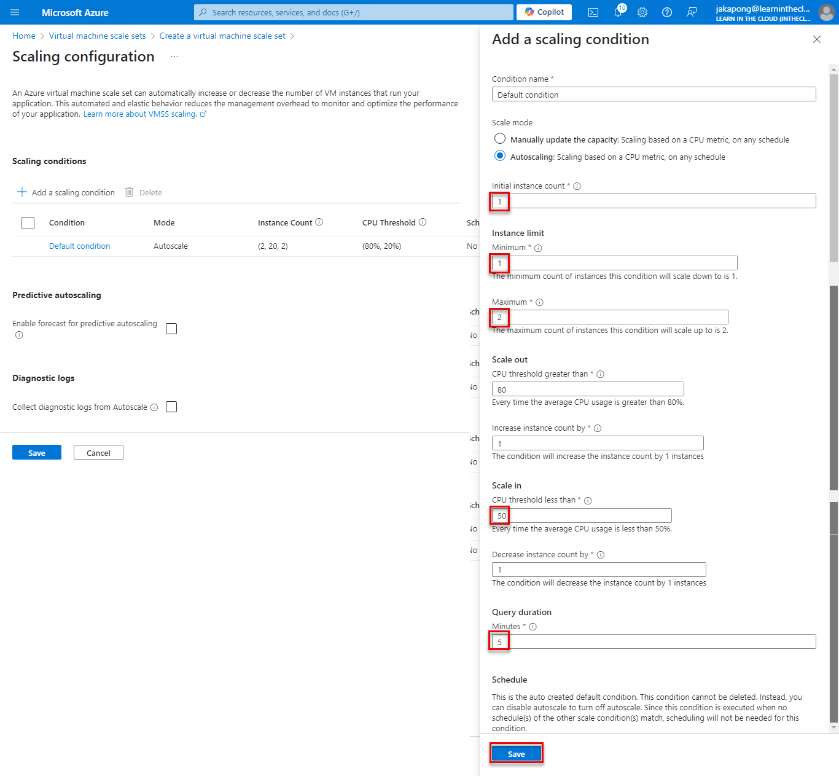This screenshot has width=839, height=776.
Task: Open the ellipsis next to Scaling configuration
Action: point(174,57)
